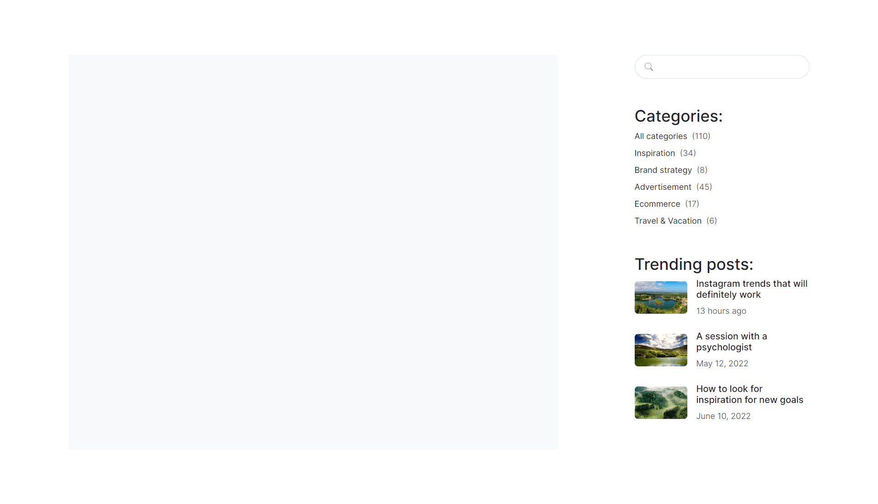Open 'How to look for inspiration' title
878x504 pixels.
coord(750,394)
